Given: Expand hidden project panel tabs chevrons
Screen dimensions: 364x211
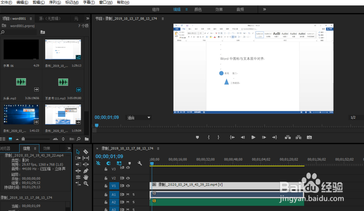Looking at the screenshot, I should point(87,18).
